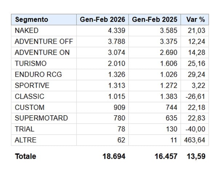Click the SUPERMOTARD segment cell
Viewport: 220px width, 171px height.
click(41, 118)
